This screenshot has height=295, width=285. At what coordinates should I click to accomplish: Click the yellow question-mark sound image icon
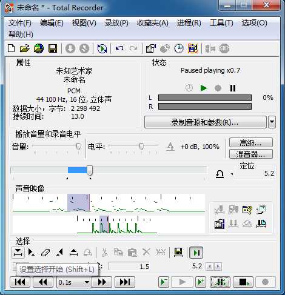point(247,210)
